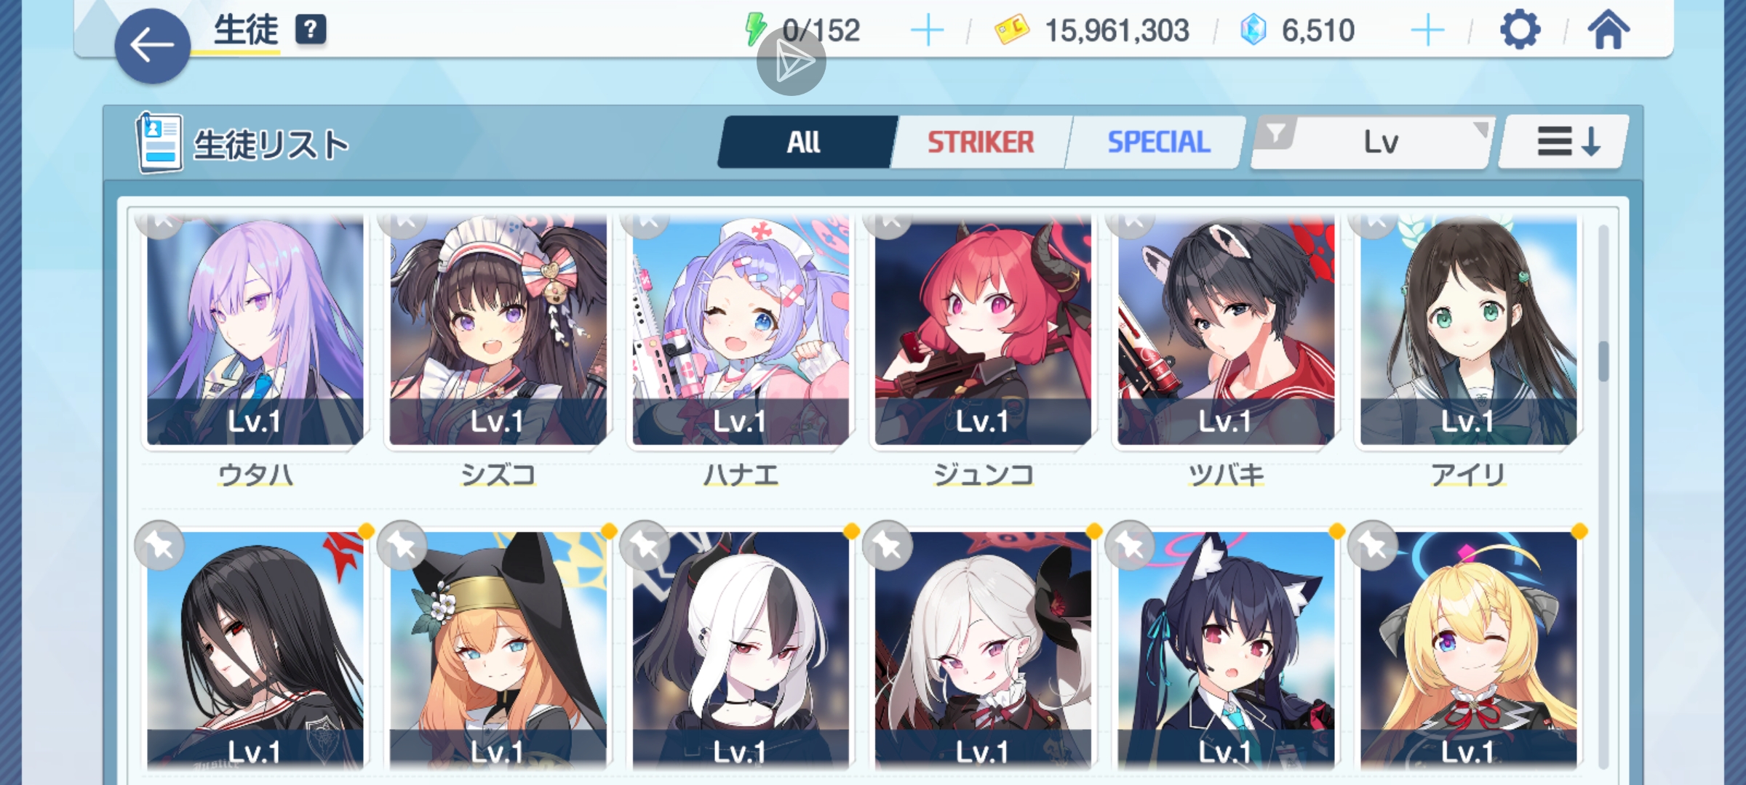This screenshot has height=785, width=1746.
Task: Toggle pin on black-haired red-eyed student
Action: click(159, 545)
